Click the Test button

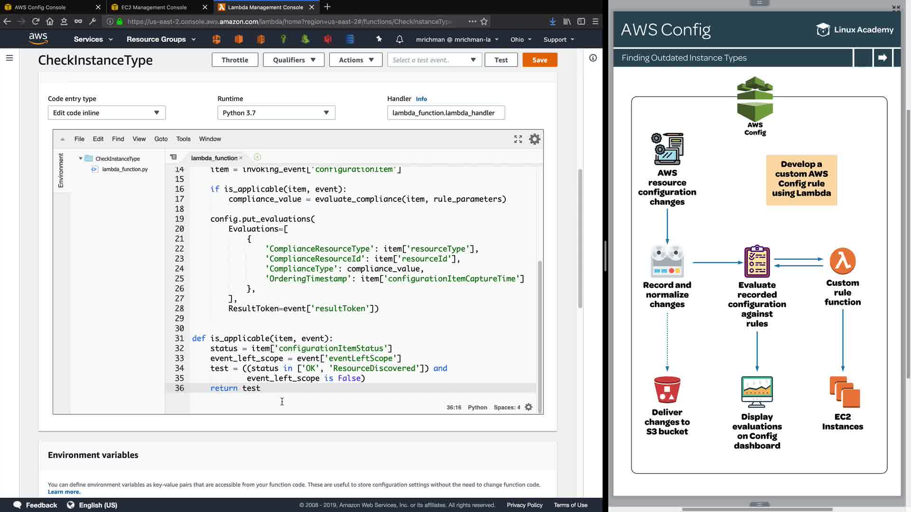coord(501,60)
